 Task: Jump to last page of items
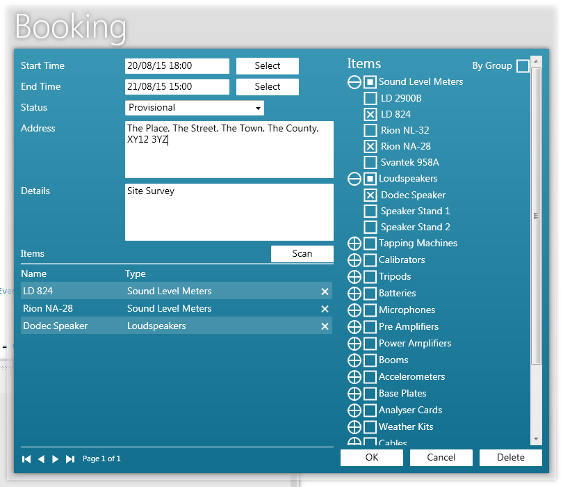point(70,459)
